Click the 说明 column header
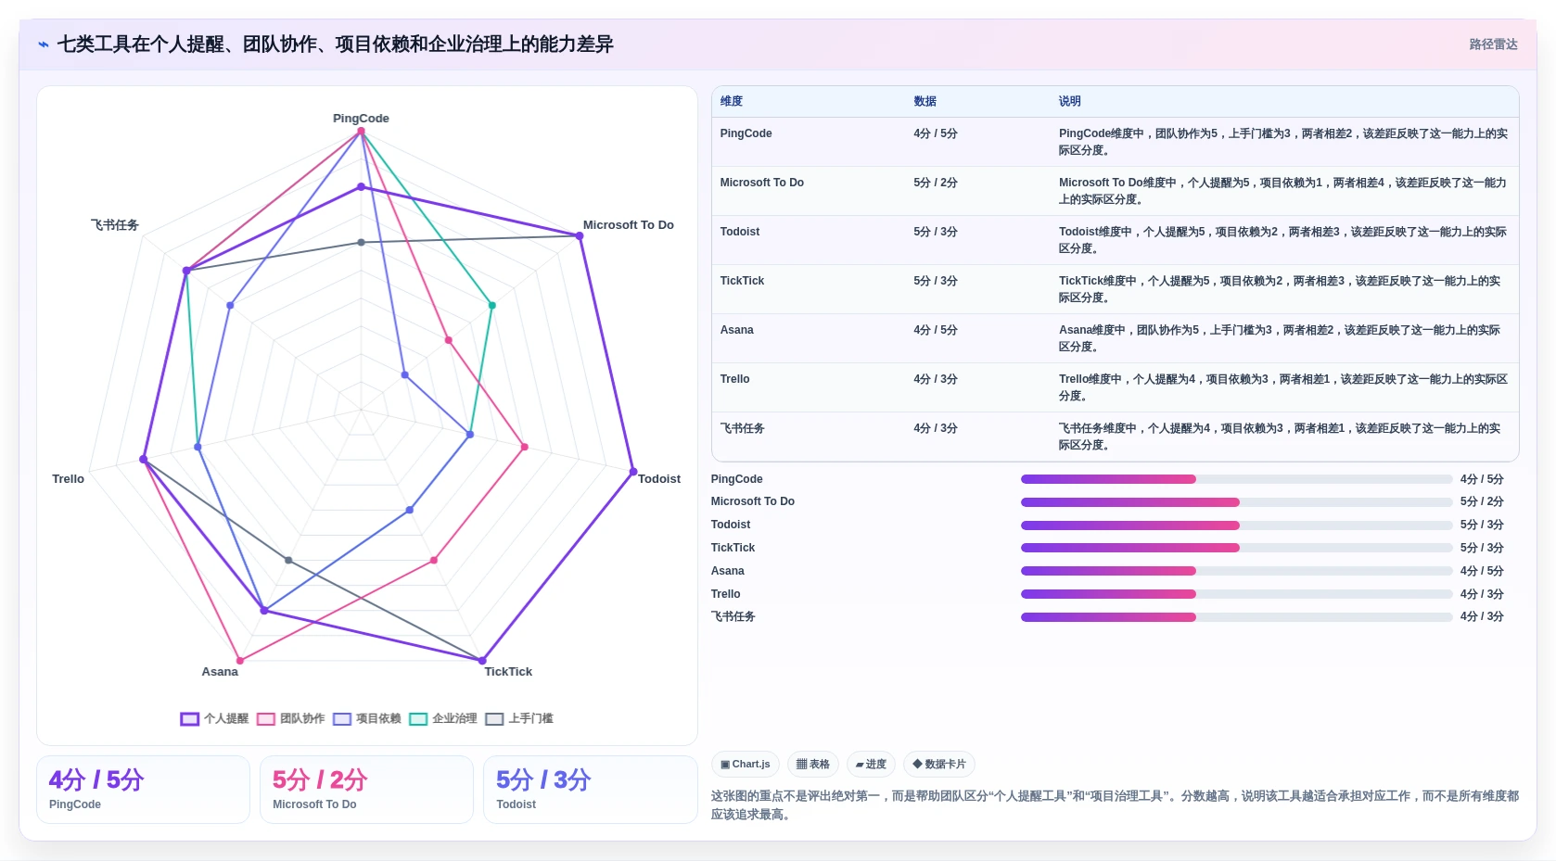Viewport: 1556px width, 861px height. coord(1070,101)
